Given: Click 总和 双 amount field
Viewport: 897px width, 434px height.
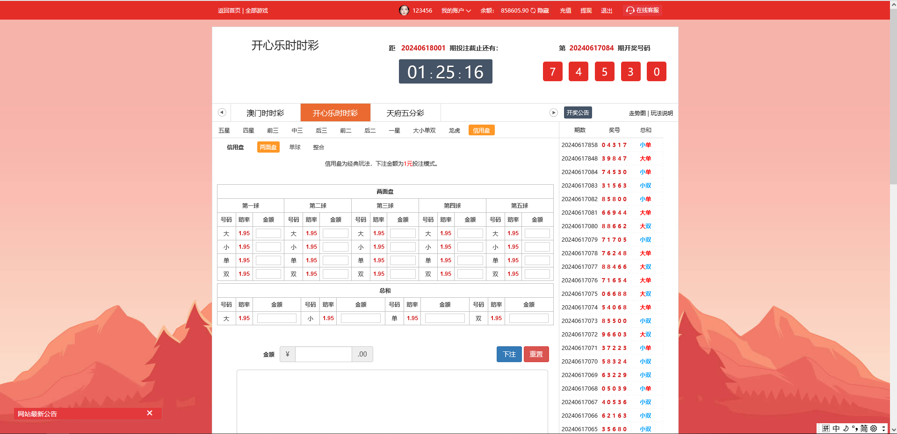Looking at the screenshot, I should (x=529, y=318).
